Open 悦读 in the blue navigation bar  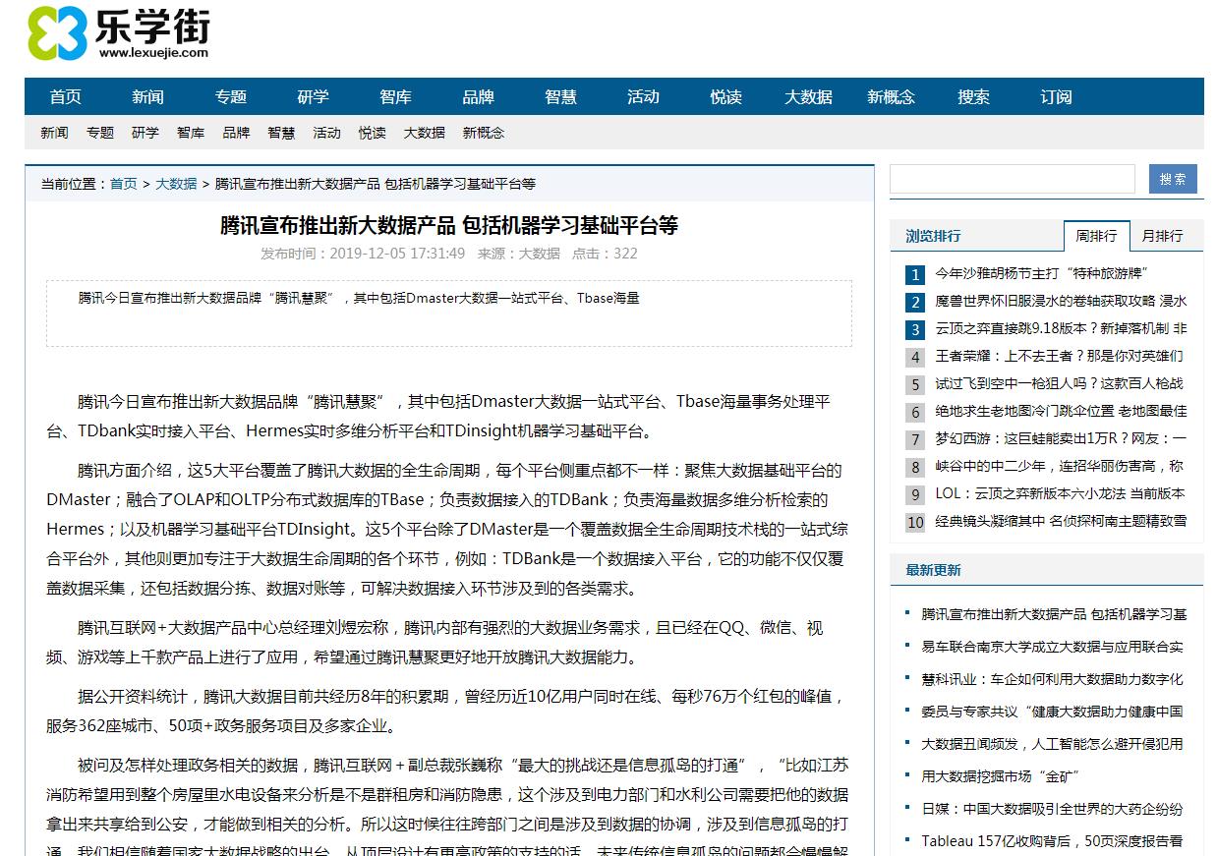coord(726,97)
